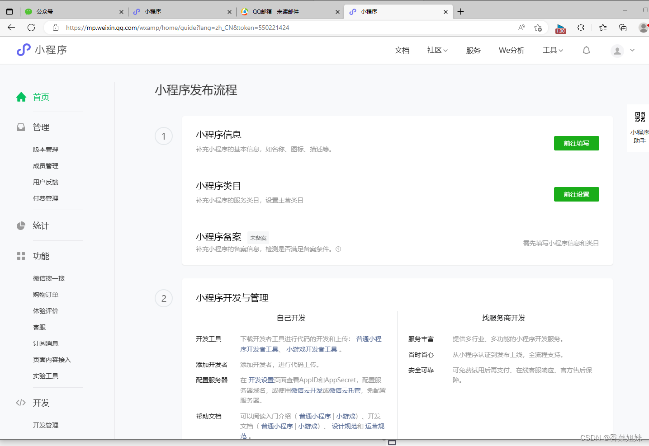The height and width of the screenshot is (446, 649).
Task: Expand the account dropdown chevron
Action: [x=632, y=50]
